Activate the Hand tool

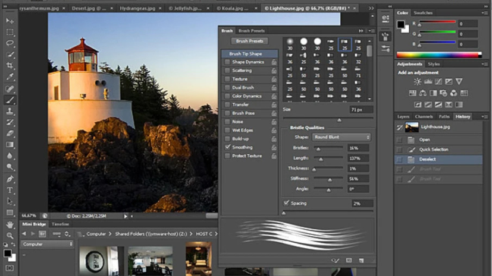coord(10,225)
